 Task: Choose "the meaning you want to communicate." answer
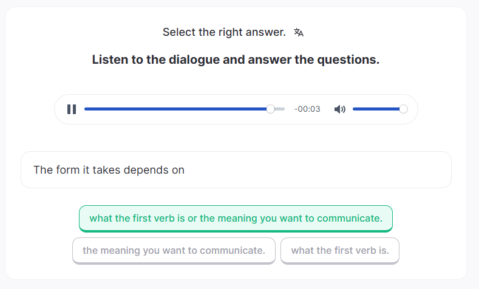pos(174,250)
